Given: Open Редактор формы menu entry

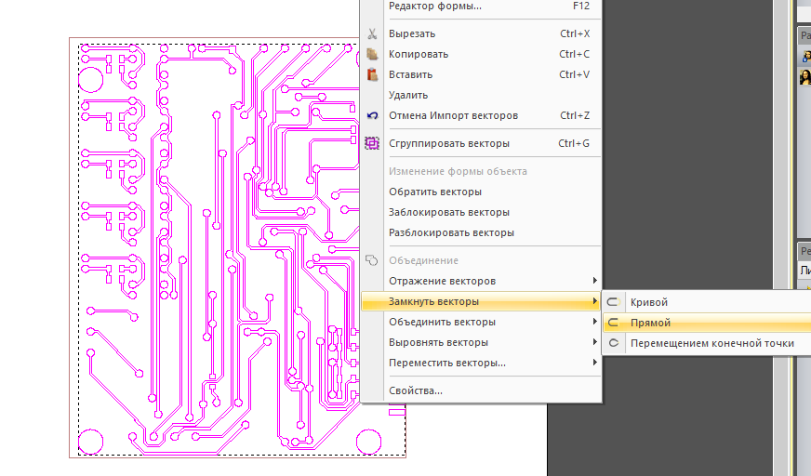Looking at the screenshot, I should [x=481, y=7].
